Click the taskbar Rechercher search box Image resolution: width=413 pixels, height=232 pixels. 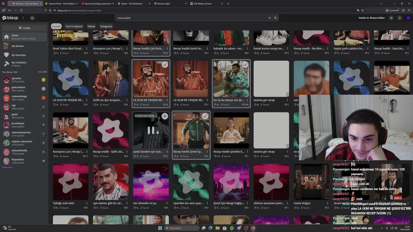(x=182, y=228)
